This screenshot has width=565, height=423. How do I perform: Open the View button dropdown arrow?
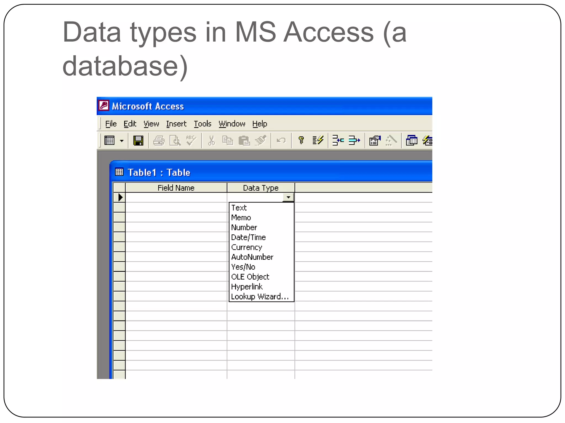pos(122,141)
